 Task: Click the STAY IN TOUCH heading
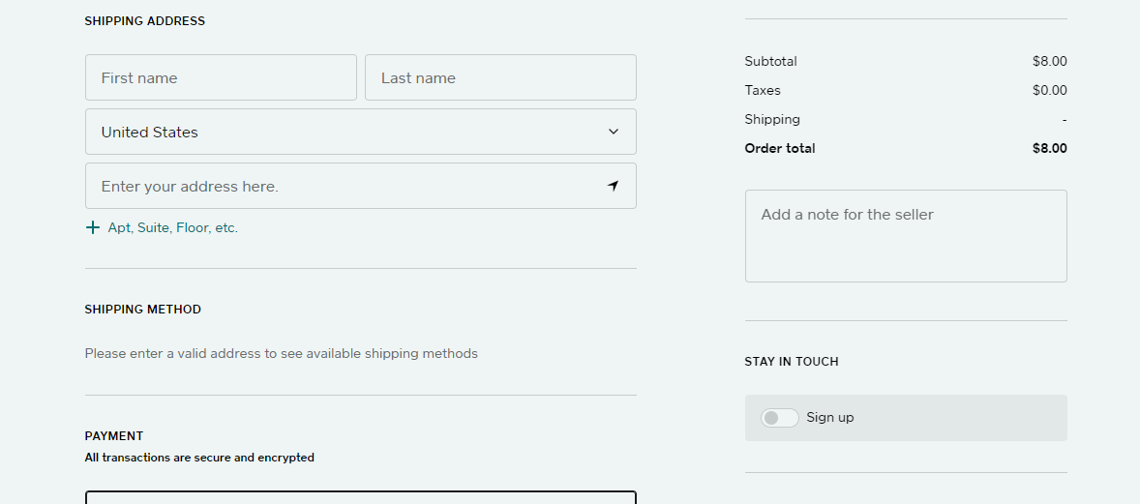coord(792,362)
